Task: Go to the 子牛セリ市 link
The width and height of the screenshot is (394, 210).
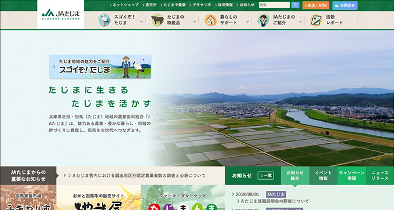Action: 200,5
